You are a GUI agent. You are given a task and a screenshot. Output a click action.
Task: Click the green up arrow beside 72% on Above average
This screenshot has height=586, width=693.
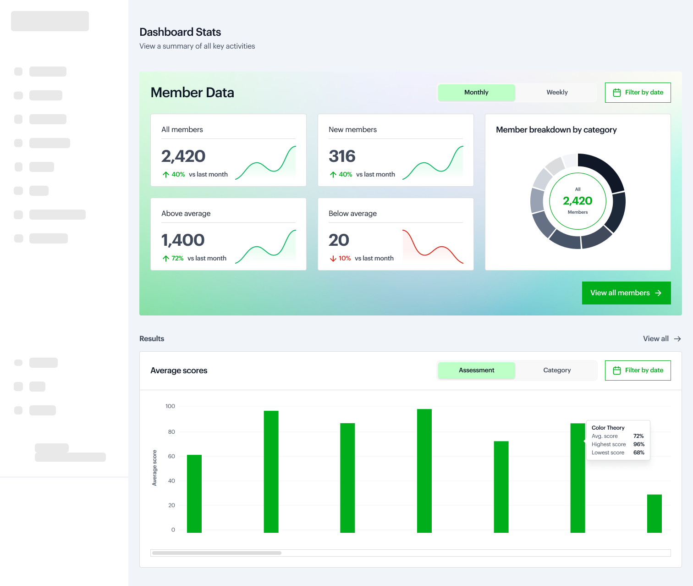[x=166, y=258]
